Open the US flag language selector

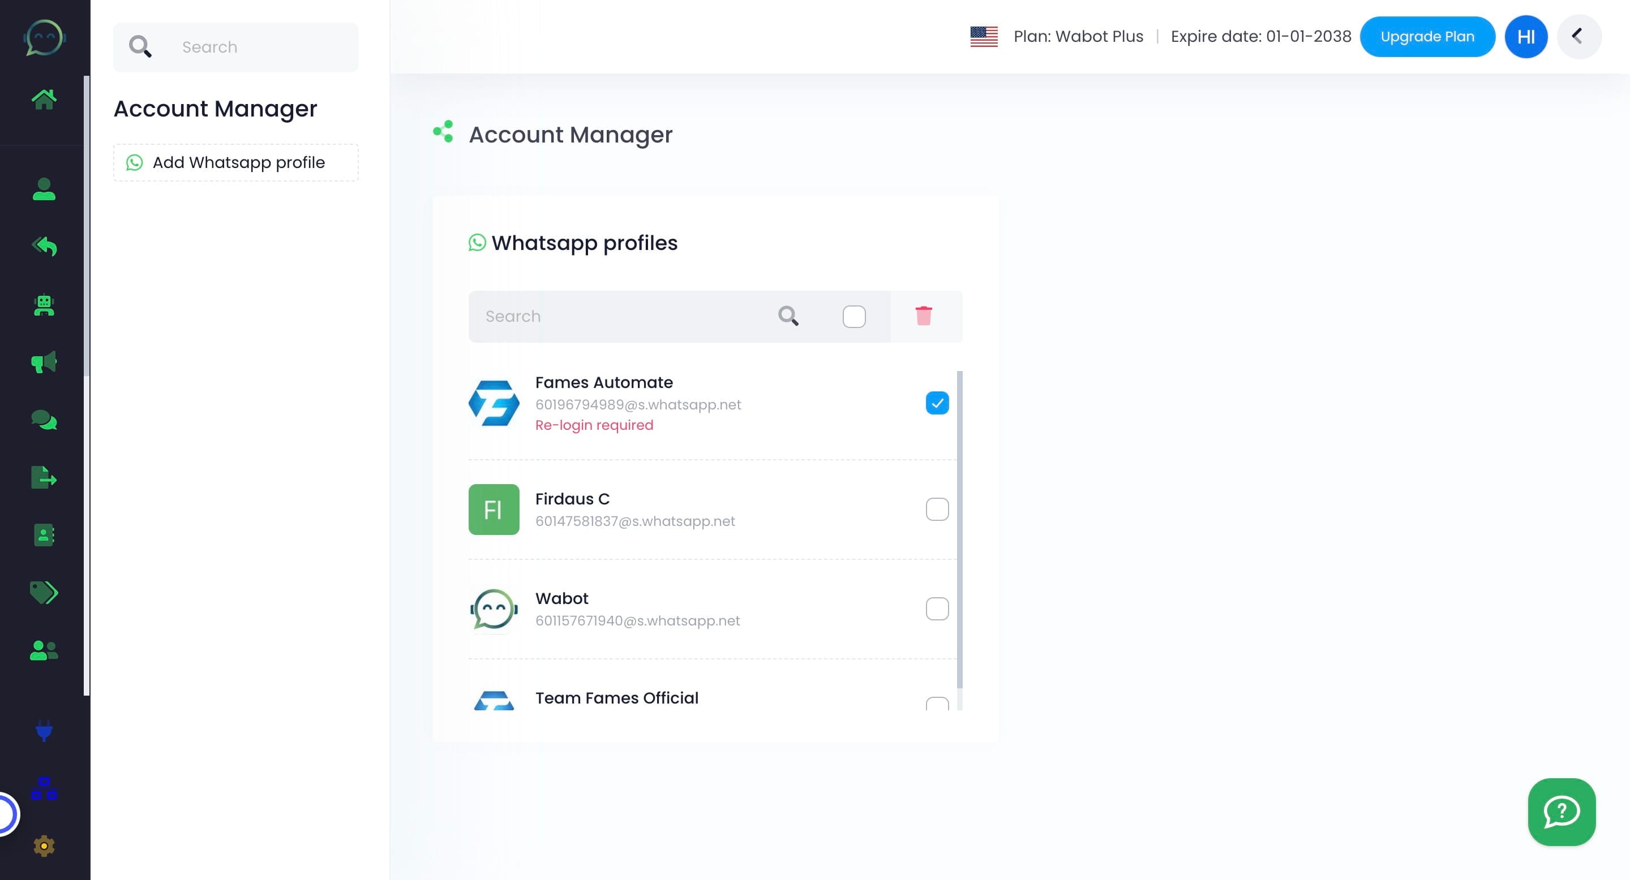(x=983, y=37)
